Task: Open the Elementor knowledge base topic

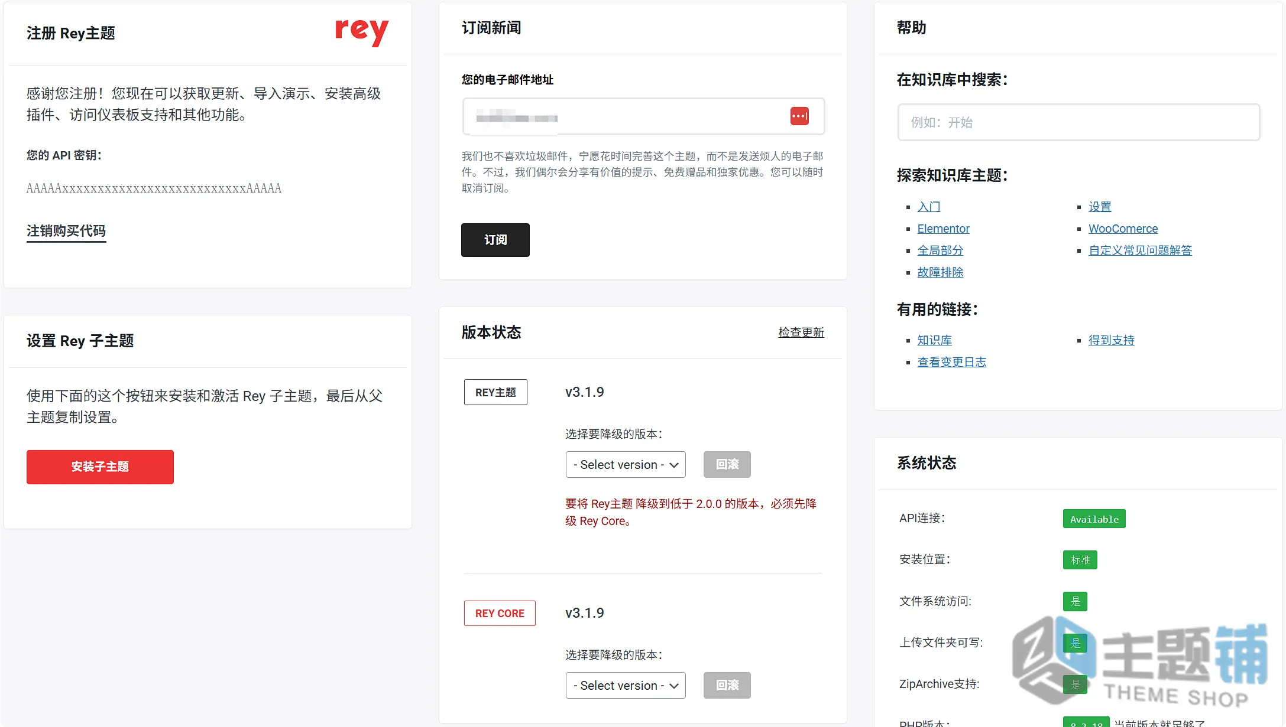Action: [x=943, y=229]
